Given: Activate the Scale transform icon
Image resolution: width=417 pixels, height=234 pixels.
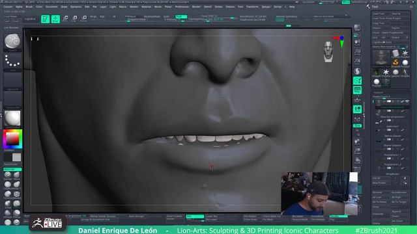Looking at the screenshot, I should pos(74,19).
